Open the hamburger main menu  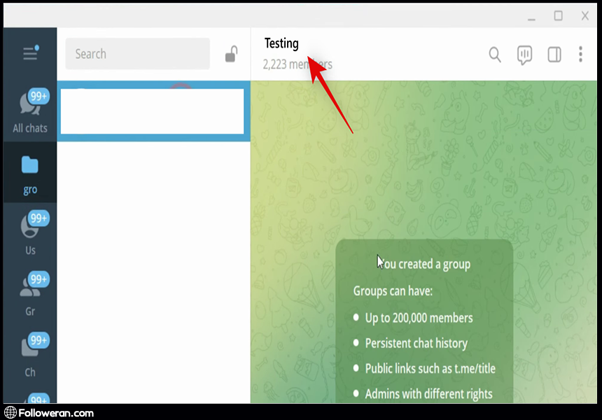(x=30, y=54)
